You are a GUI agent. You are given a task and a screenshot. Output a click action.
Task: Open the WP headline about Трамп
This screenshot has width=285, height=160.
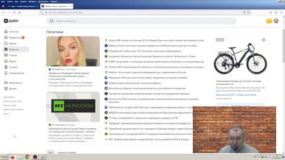(149, 139)
